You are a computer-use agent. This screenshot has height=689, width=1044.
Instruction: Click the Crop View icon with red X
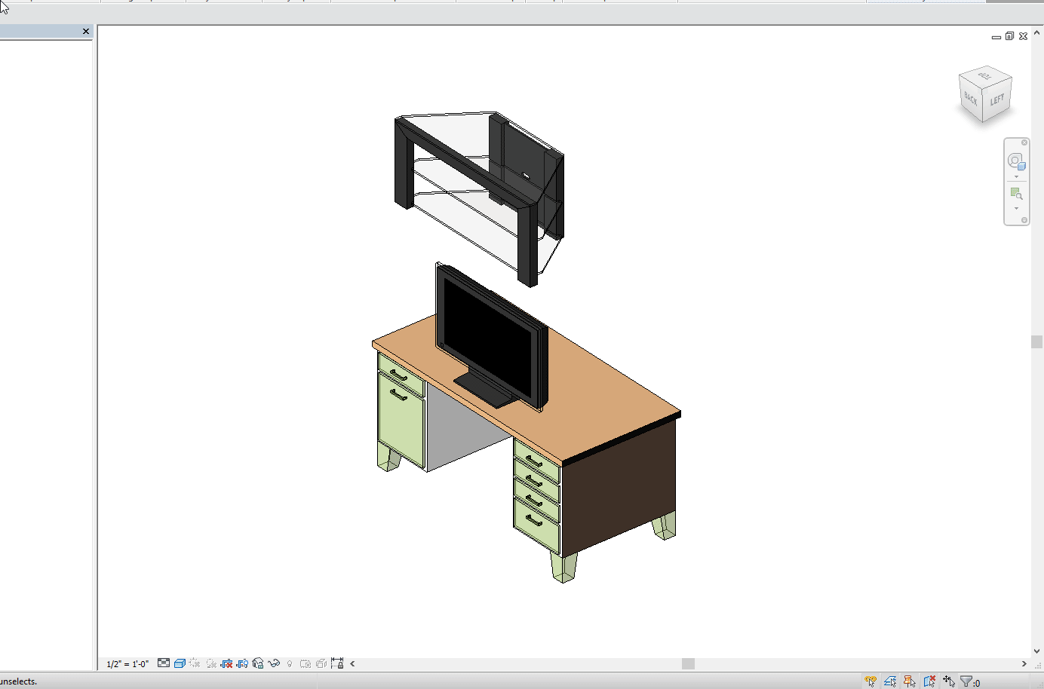click(x=226, y=663)
